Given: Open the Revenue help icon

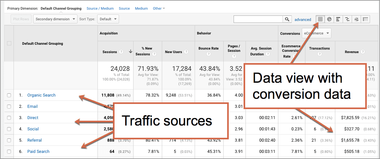Looking at the screenshot, I should click(x=363, y=52).
